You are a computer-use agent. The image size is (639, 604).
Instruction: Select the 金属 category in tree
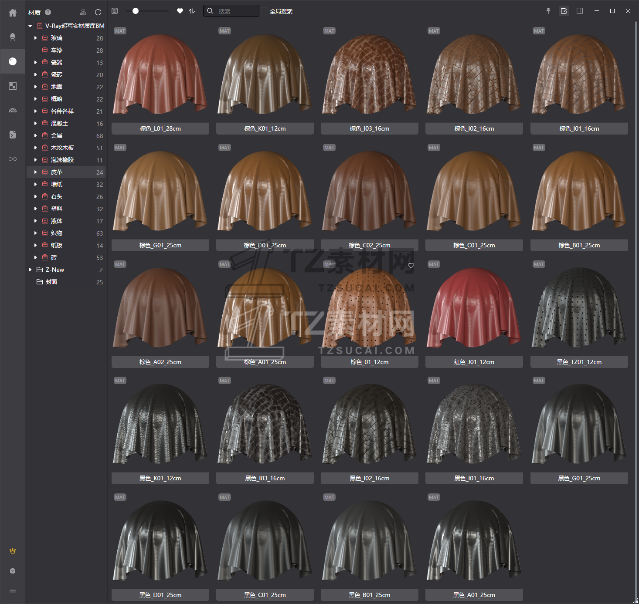click(x=57, y=136)
